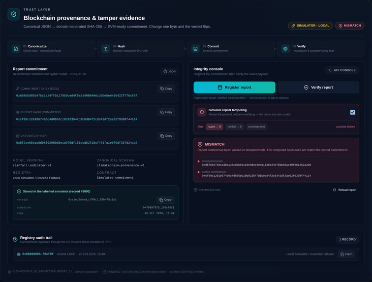Open the Verify pipeline step
372x282 pixels.
(321, 49)
